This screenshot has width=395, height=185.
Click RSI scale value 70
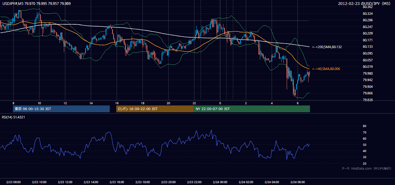(x=364, y=132)
